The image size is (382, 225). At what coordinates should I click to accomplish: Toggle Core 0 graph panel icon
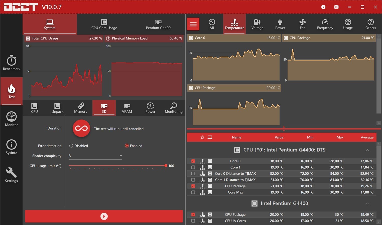pos(191,38)
